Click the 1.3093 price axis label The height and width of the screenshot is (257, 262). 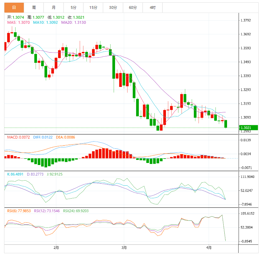click(246, 117)
